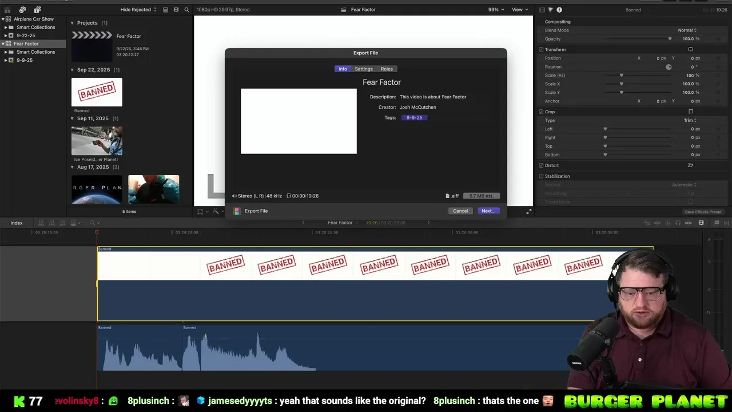Click the clapper icon beside Fear Factor title
The width and height of the screenshot is (732, 412).
pos(344,10)
